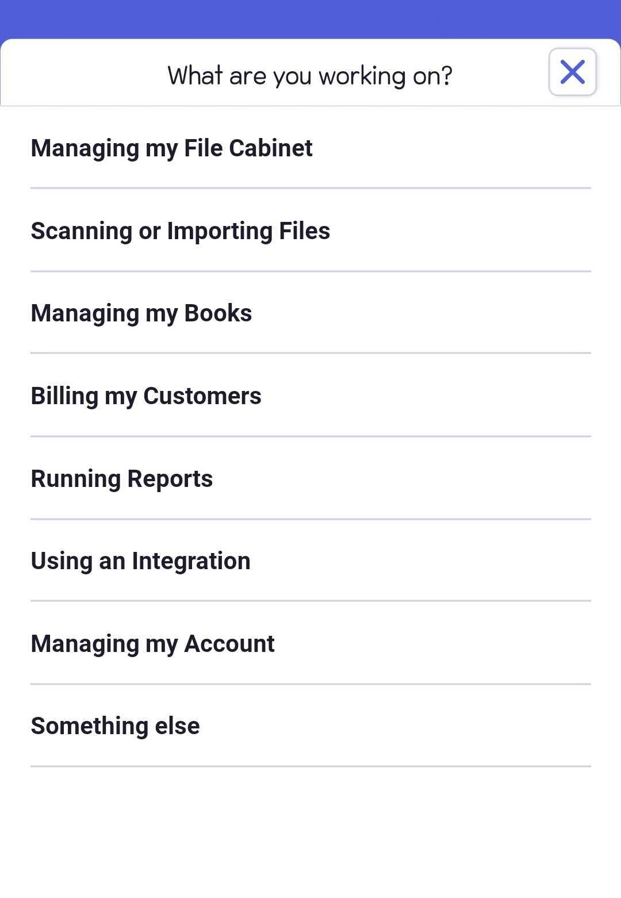The width and height of the screenshot is (621, 898).
Task: Get help with File Cabinet management
Action: pos(310,148)
